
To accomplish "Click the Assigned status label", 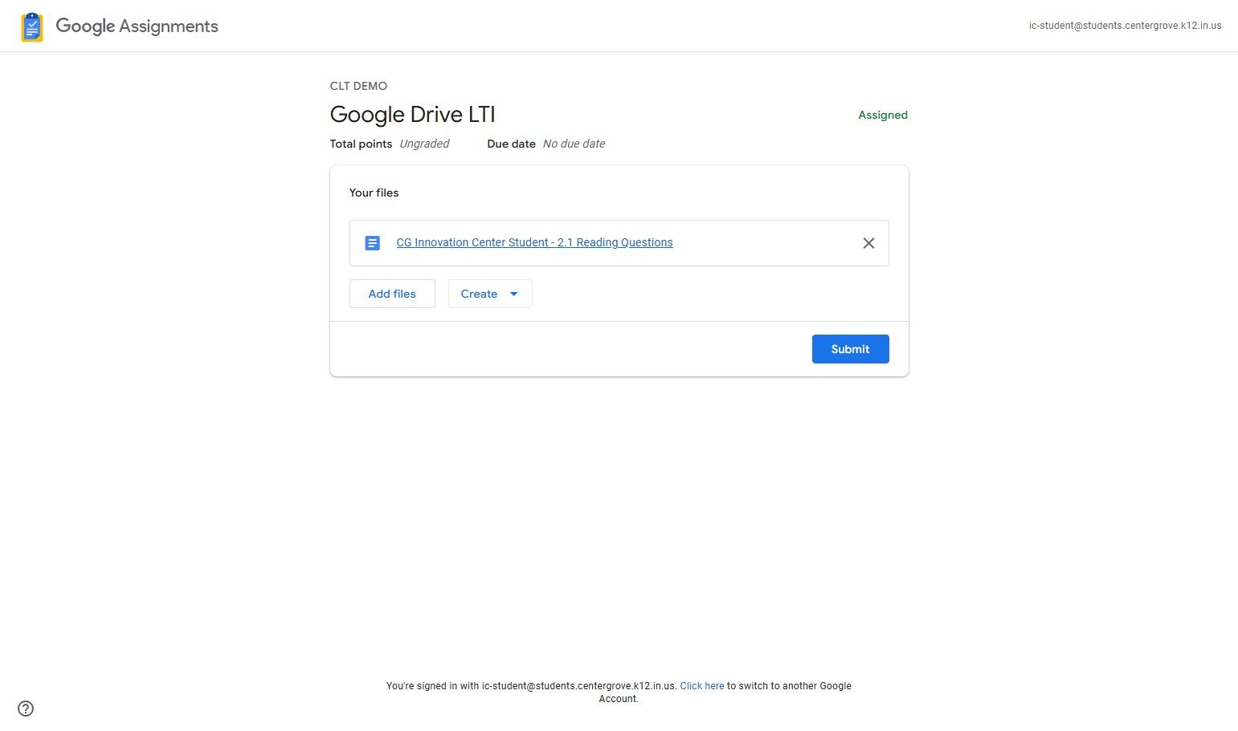I will pos(882,115).
